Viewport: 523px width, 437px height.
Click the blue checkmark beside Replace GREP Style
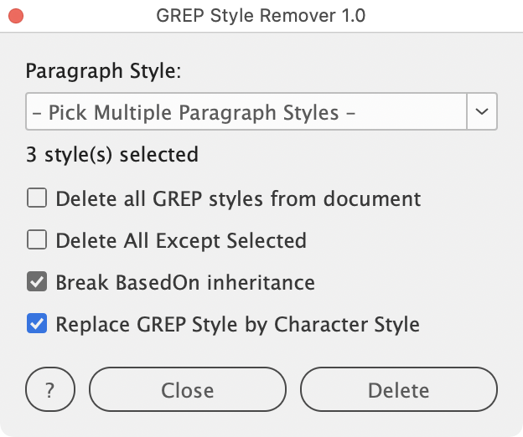pyautogui.click(x=37, y=324)
